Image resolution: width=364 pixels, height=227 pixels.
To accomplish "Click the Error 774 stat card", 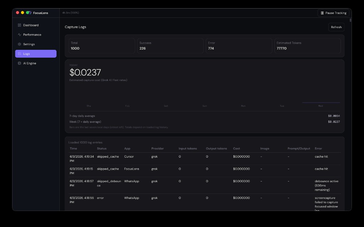I will coord(239,46).
